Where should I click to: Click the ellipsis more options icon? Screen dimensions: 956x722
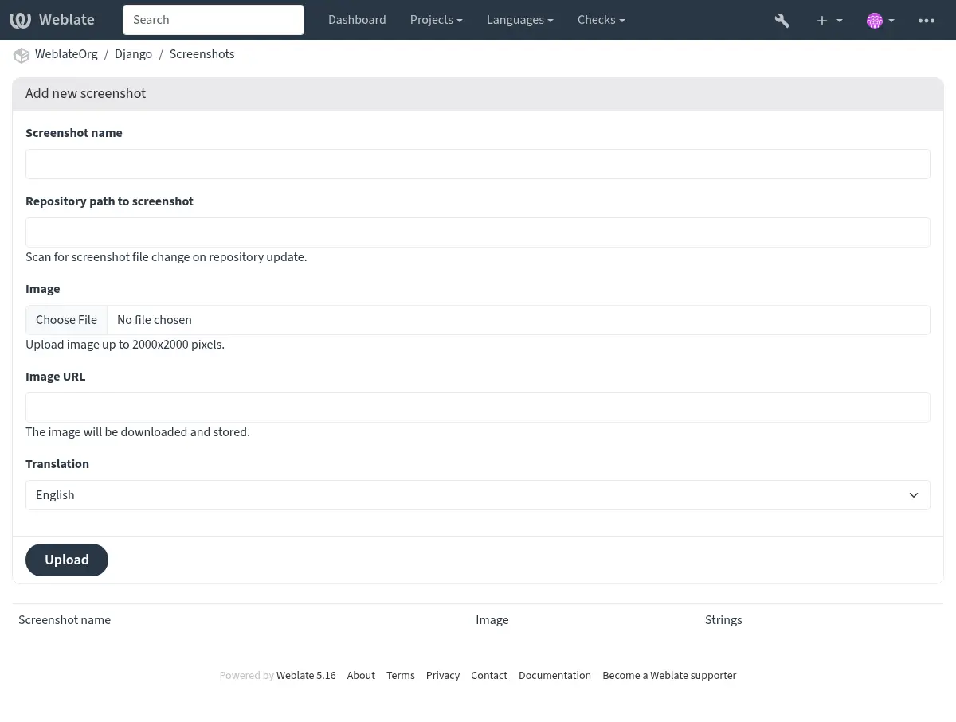[926, 20]
